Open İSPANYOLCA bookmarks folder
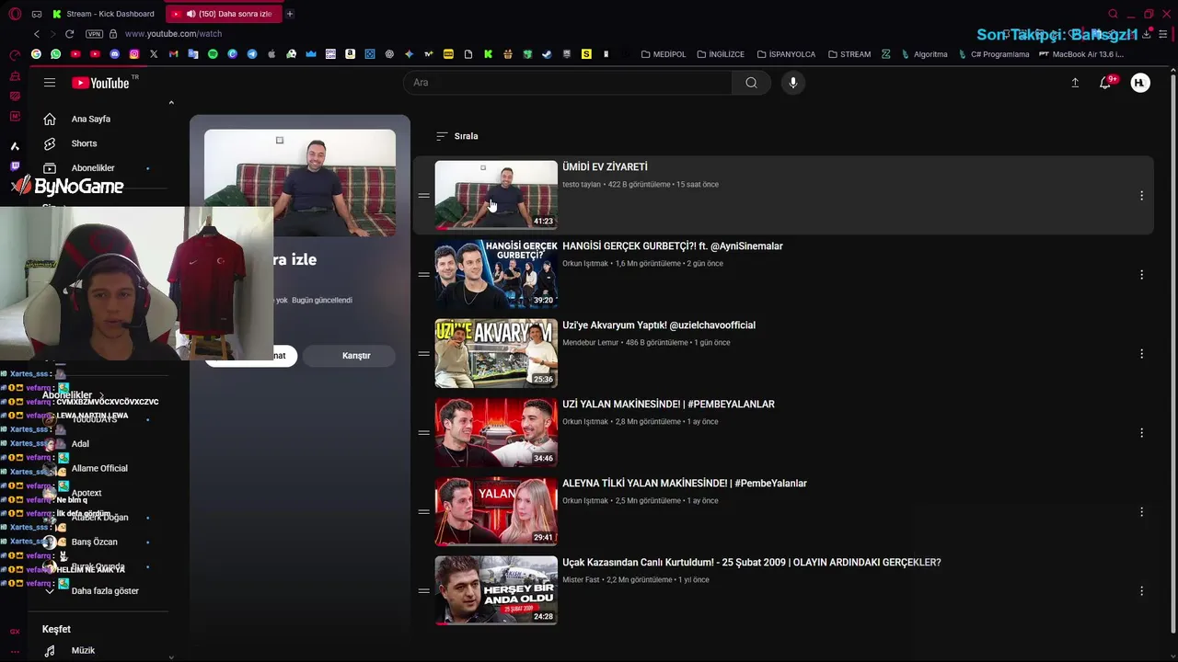Viewport: 1178px width, 662px height. click(785, 54)
